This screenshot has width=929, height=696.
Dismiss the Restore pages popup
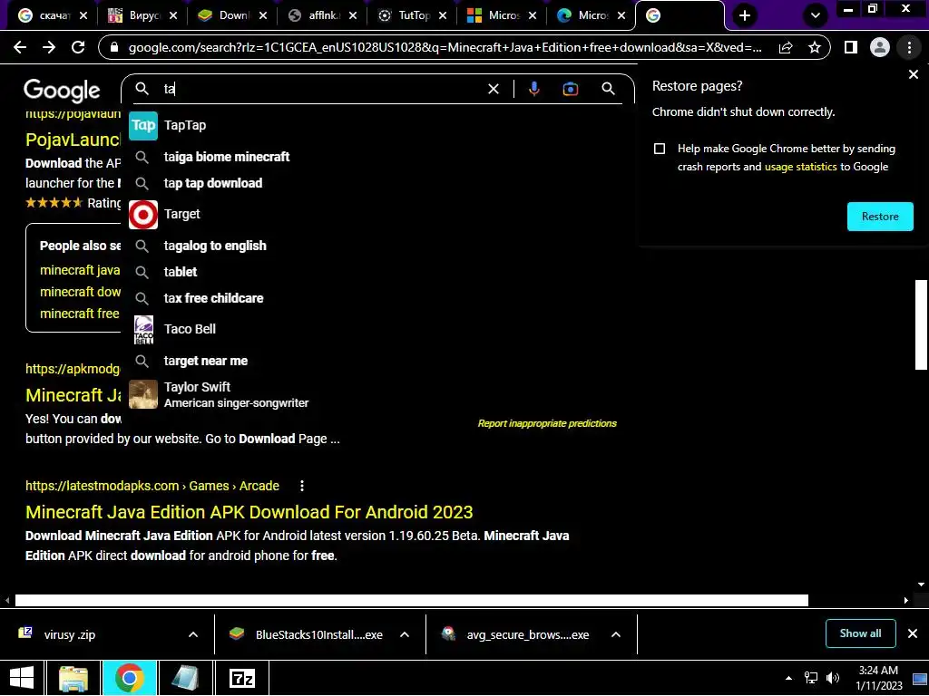coord(913,74)
